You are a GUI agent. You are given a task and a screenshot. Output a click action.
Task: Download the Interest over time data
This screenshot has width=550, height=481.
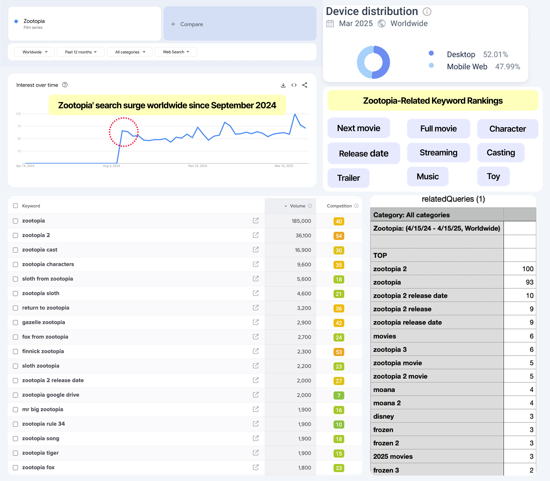[x=283, y=85]
